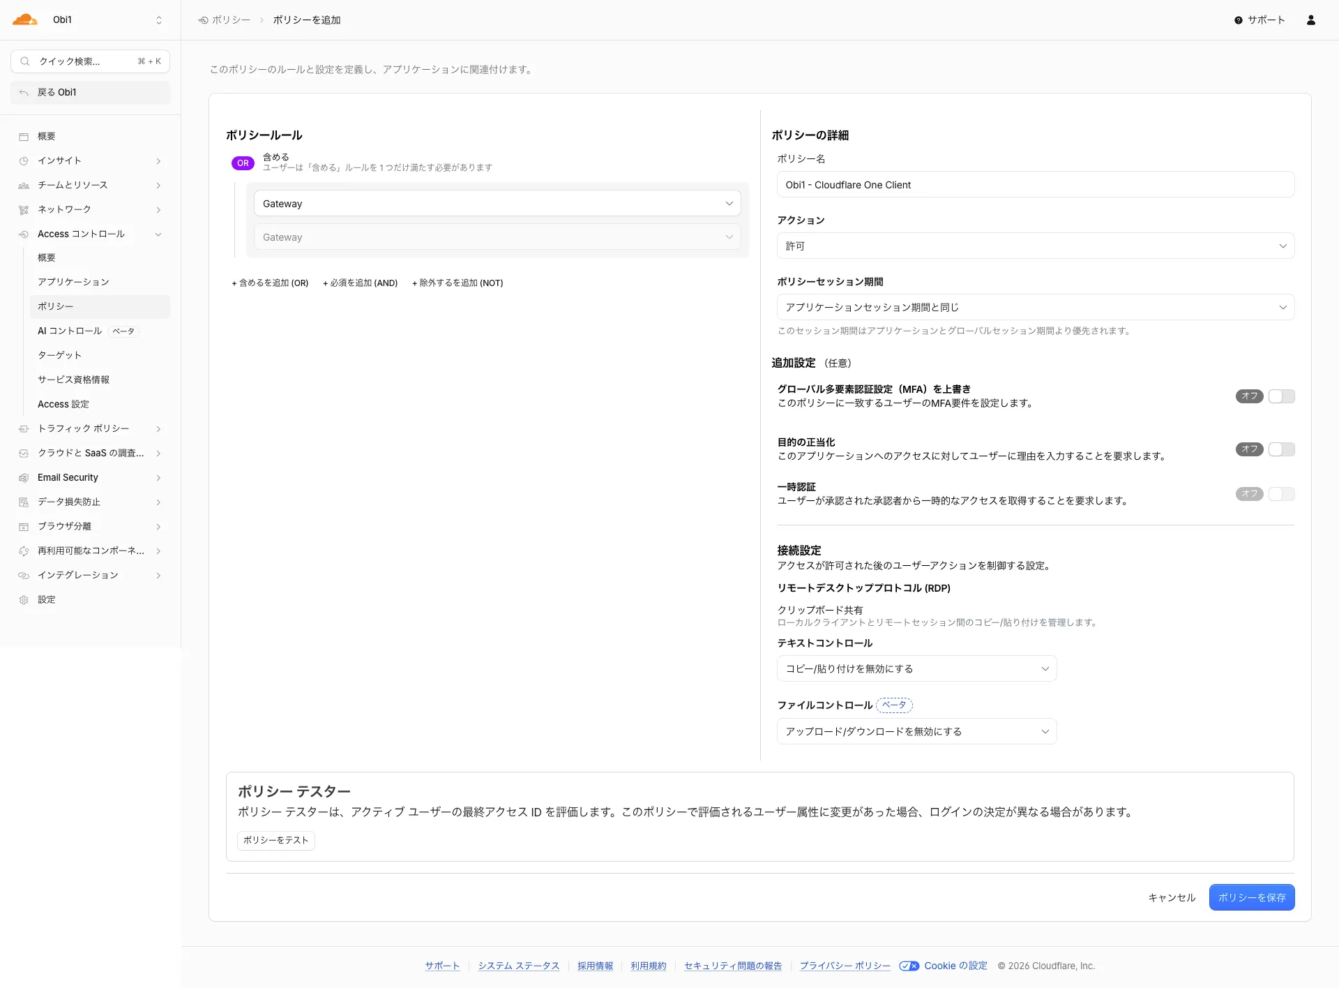1339x988 pixels.
Task: Click 戻る Obi1 back button
Action: [90, 93]
